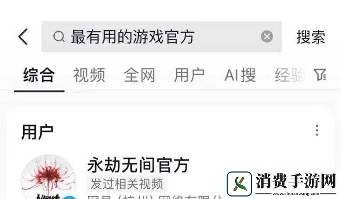
Task: Click the blue verified badge on avatar
Action: pos(70,197)
